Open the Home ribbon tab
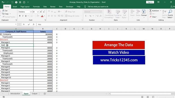 7,7
